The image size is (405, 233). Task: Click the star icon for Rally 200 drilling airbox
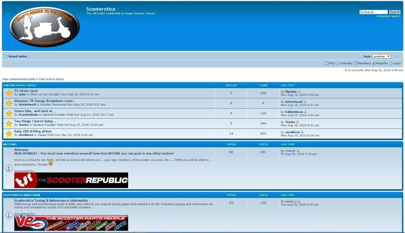coord(9,134)
